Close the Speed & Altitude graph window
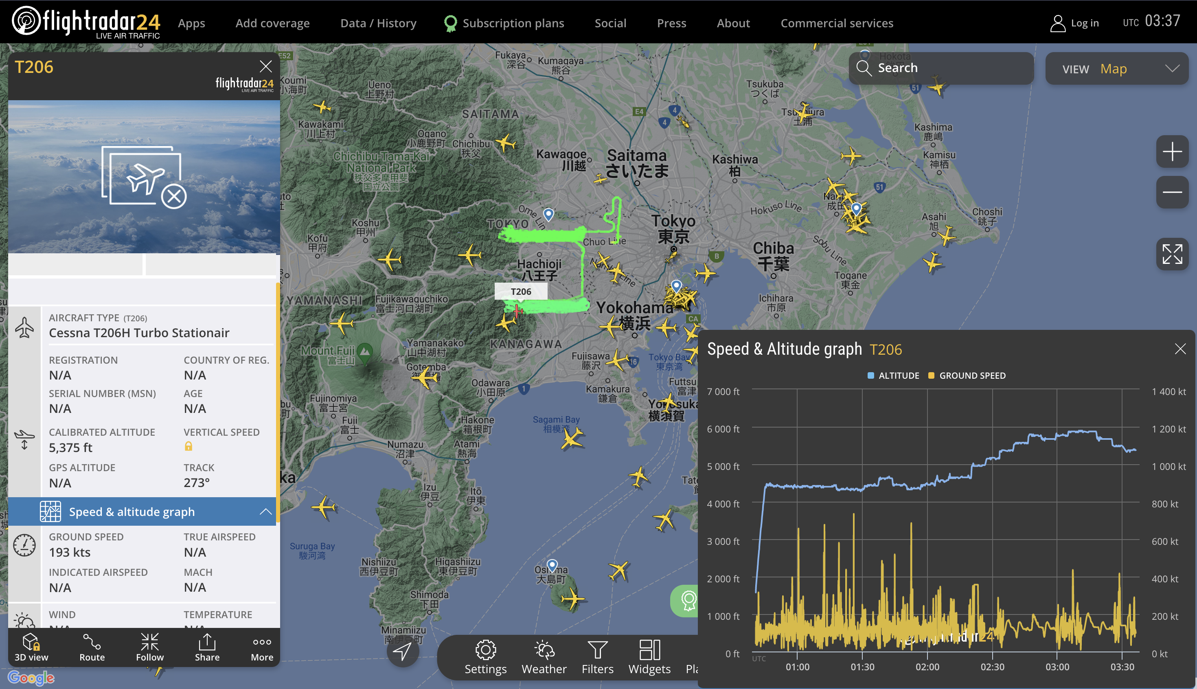 point(1180,349)
